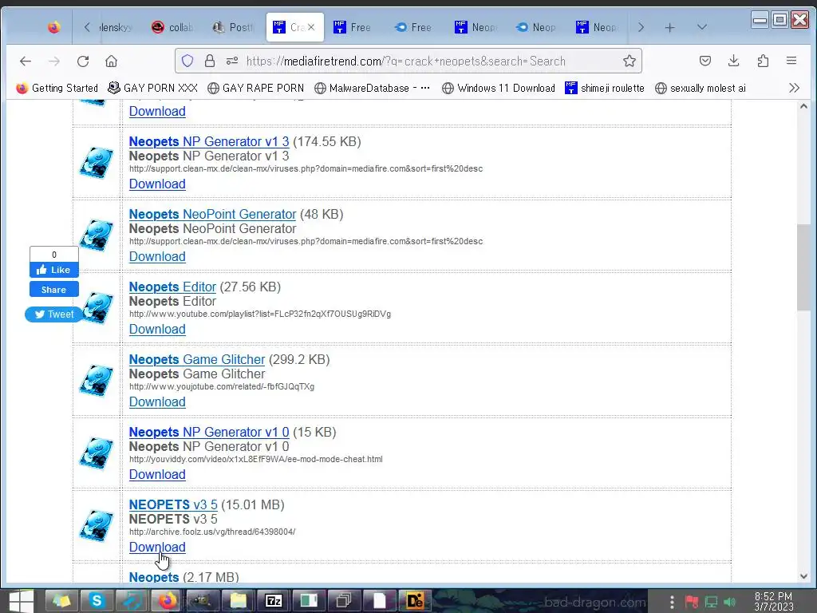
Task: Click the network tray icon
Action: point(711,602)
